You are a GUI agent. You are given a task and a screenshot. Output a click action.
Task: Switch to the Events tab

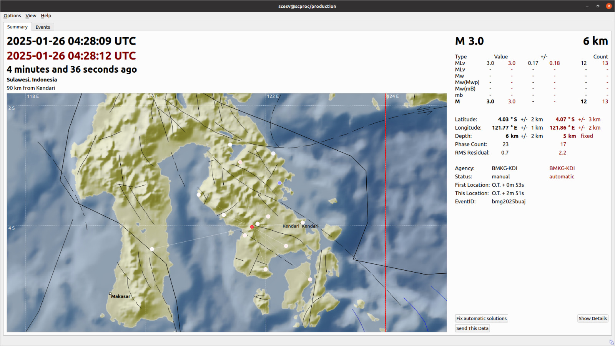click(43, 27)
